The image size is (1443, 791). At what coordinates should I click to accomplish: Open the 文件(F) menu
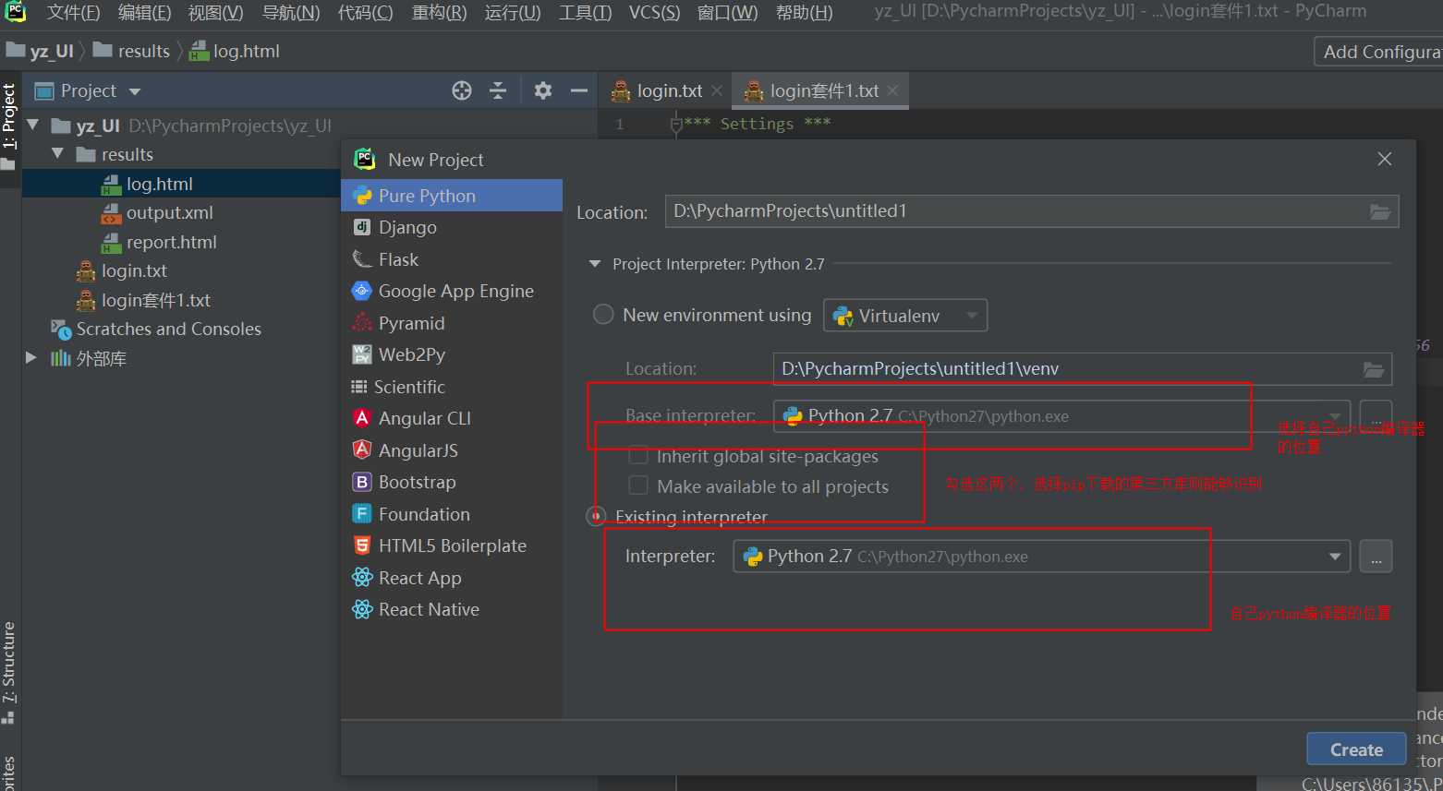tap(73, 13)
